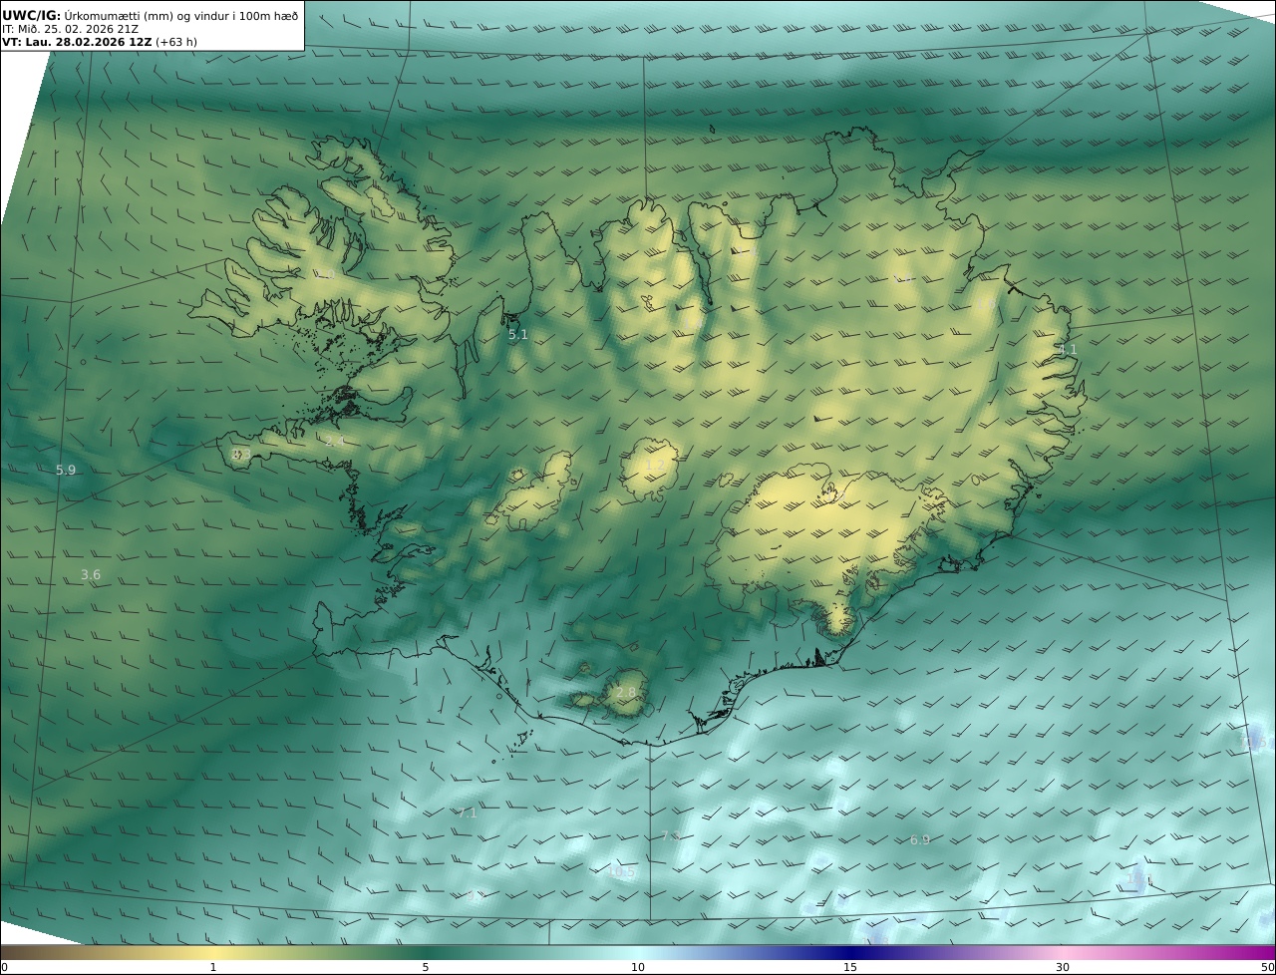Click the 50 tick label on the colorbar
1276x975 pixels.
tap(1267, 967)
